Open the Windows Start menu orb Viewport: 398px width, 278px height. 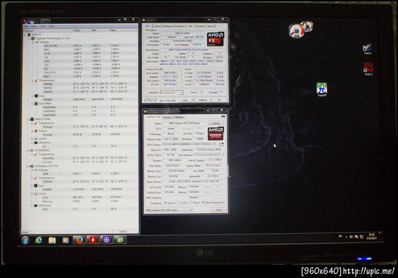coord(25,240)
